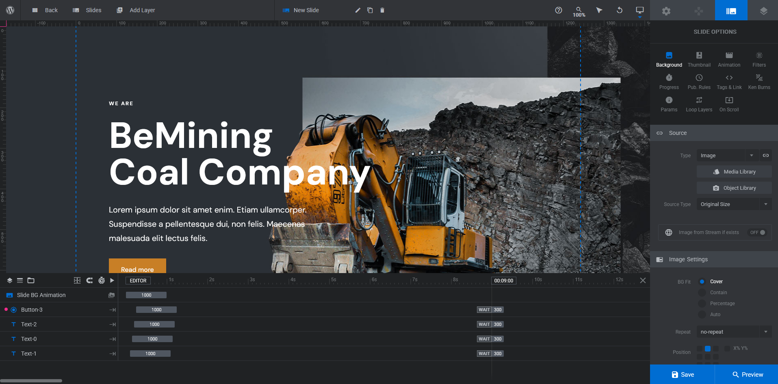Toggle Image from Stream if exists switch

[758, 232]
